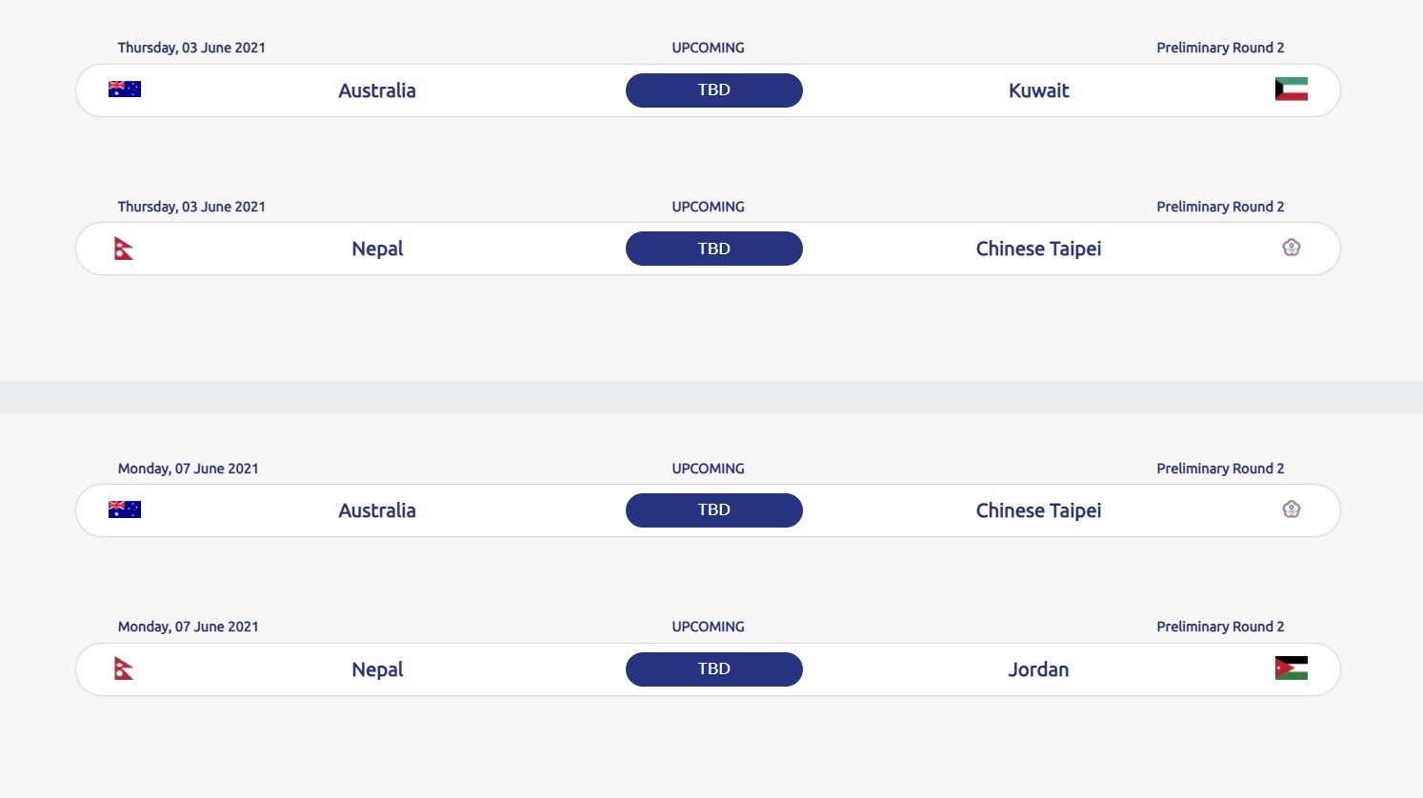Click the Nepal flag in the 03 June match
Image resolution: width=1423 pixels, height=798 pixels.
click(x=124, y=249)
